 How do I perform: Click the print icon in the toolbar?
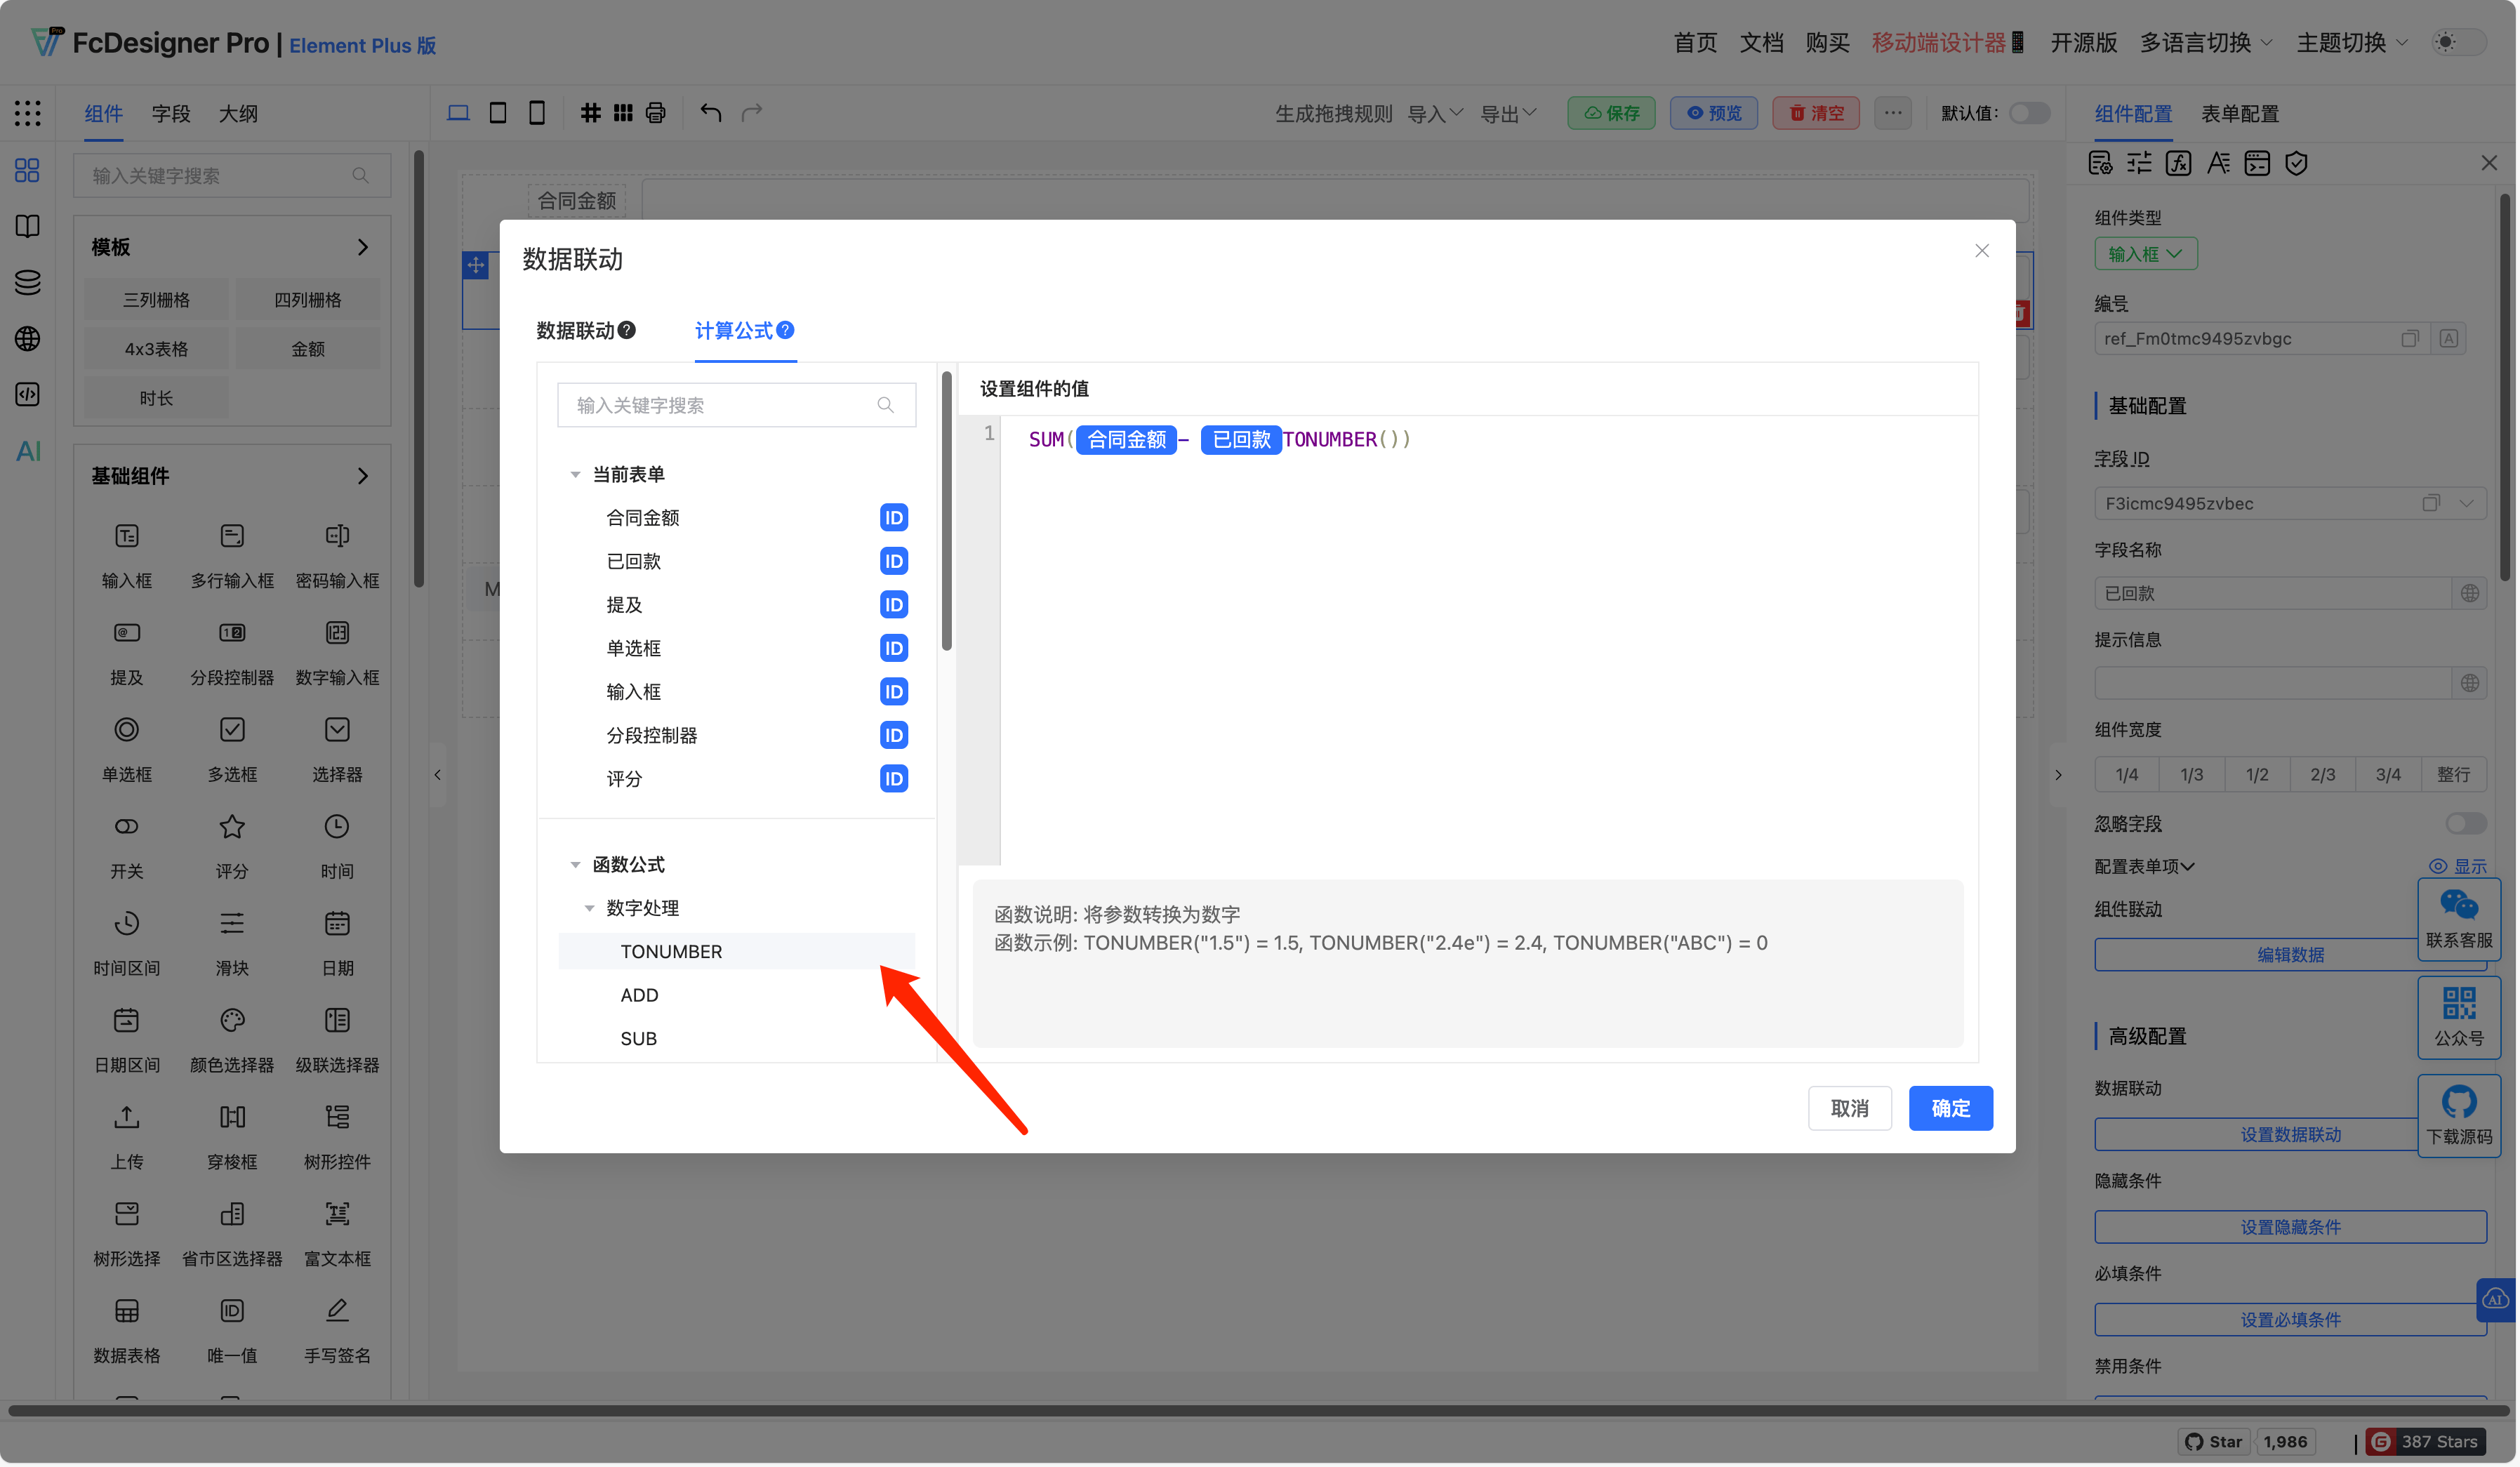[655, 113]
